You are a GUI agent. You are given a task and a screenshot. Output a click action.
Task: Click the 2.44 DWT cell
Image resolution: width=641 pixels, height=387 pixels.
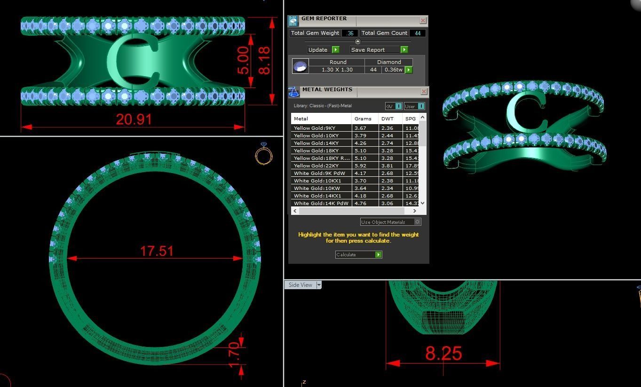coord(390,135)
